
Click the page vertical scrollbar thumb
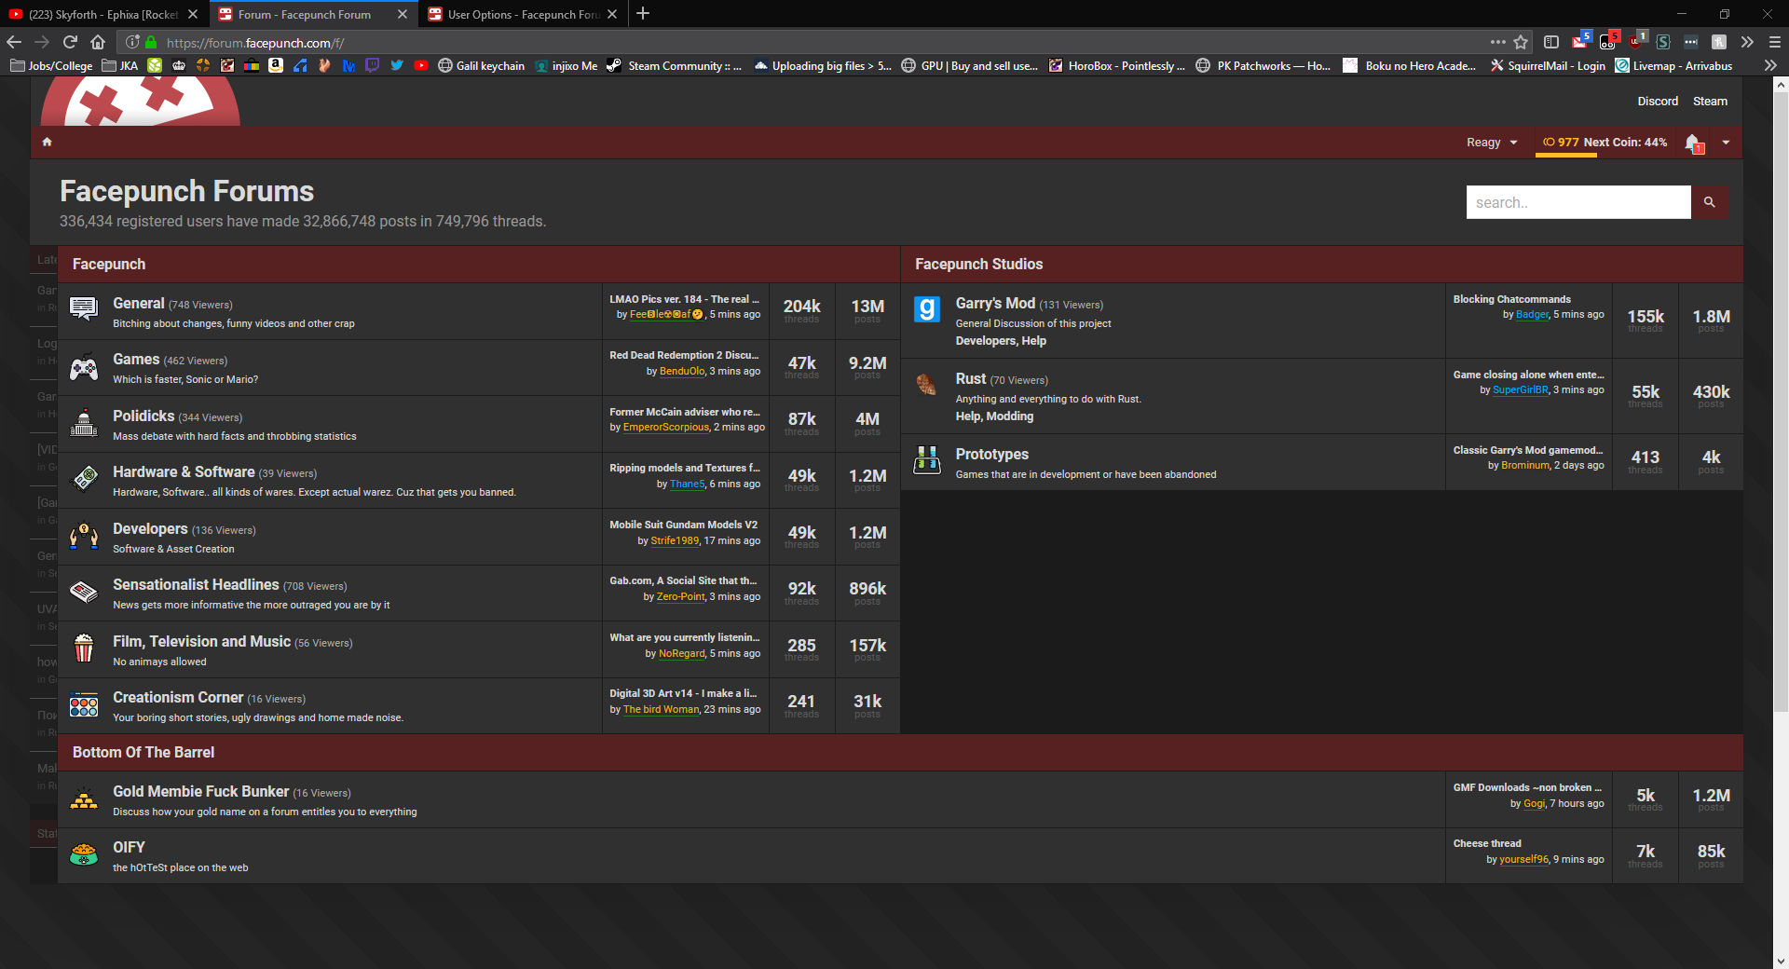point(1781,401)
